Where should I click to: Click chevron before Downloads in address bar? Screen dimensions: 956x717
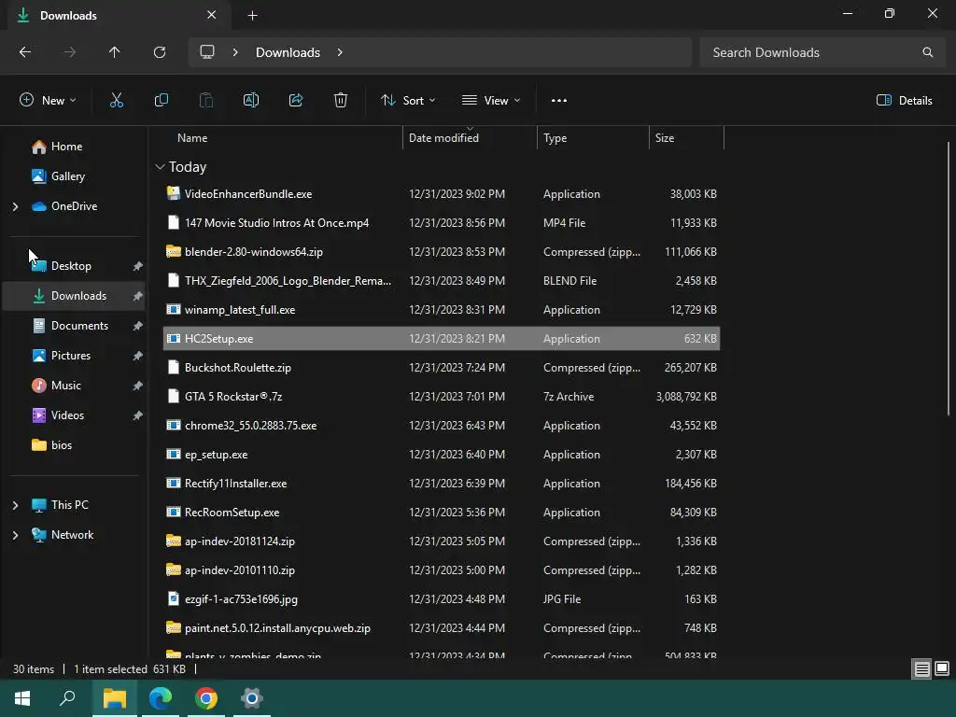235,52
